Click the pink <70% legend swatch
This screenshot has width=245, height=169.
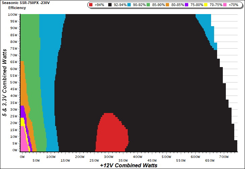click(x=225, y=5)
